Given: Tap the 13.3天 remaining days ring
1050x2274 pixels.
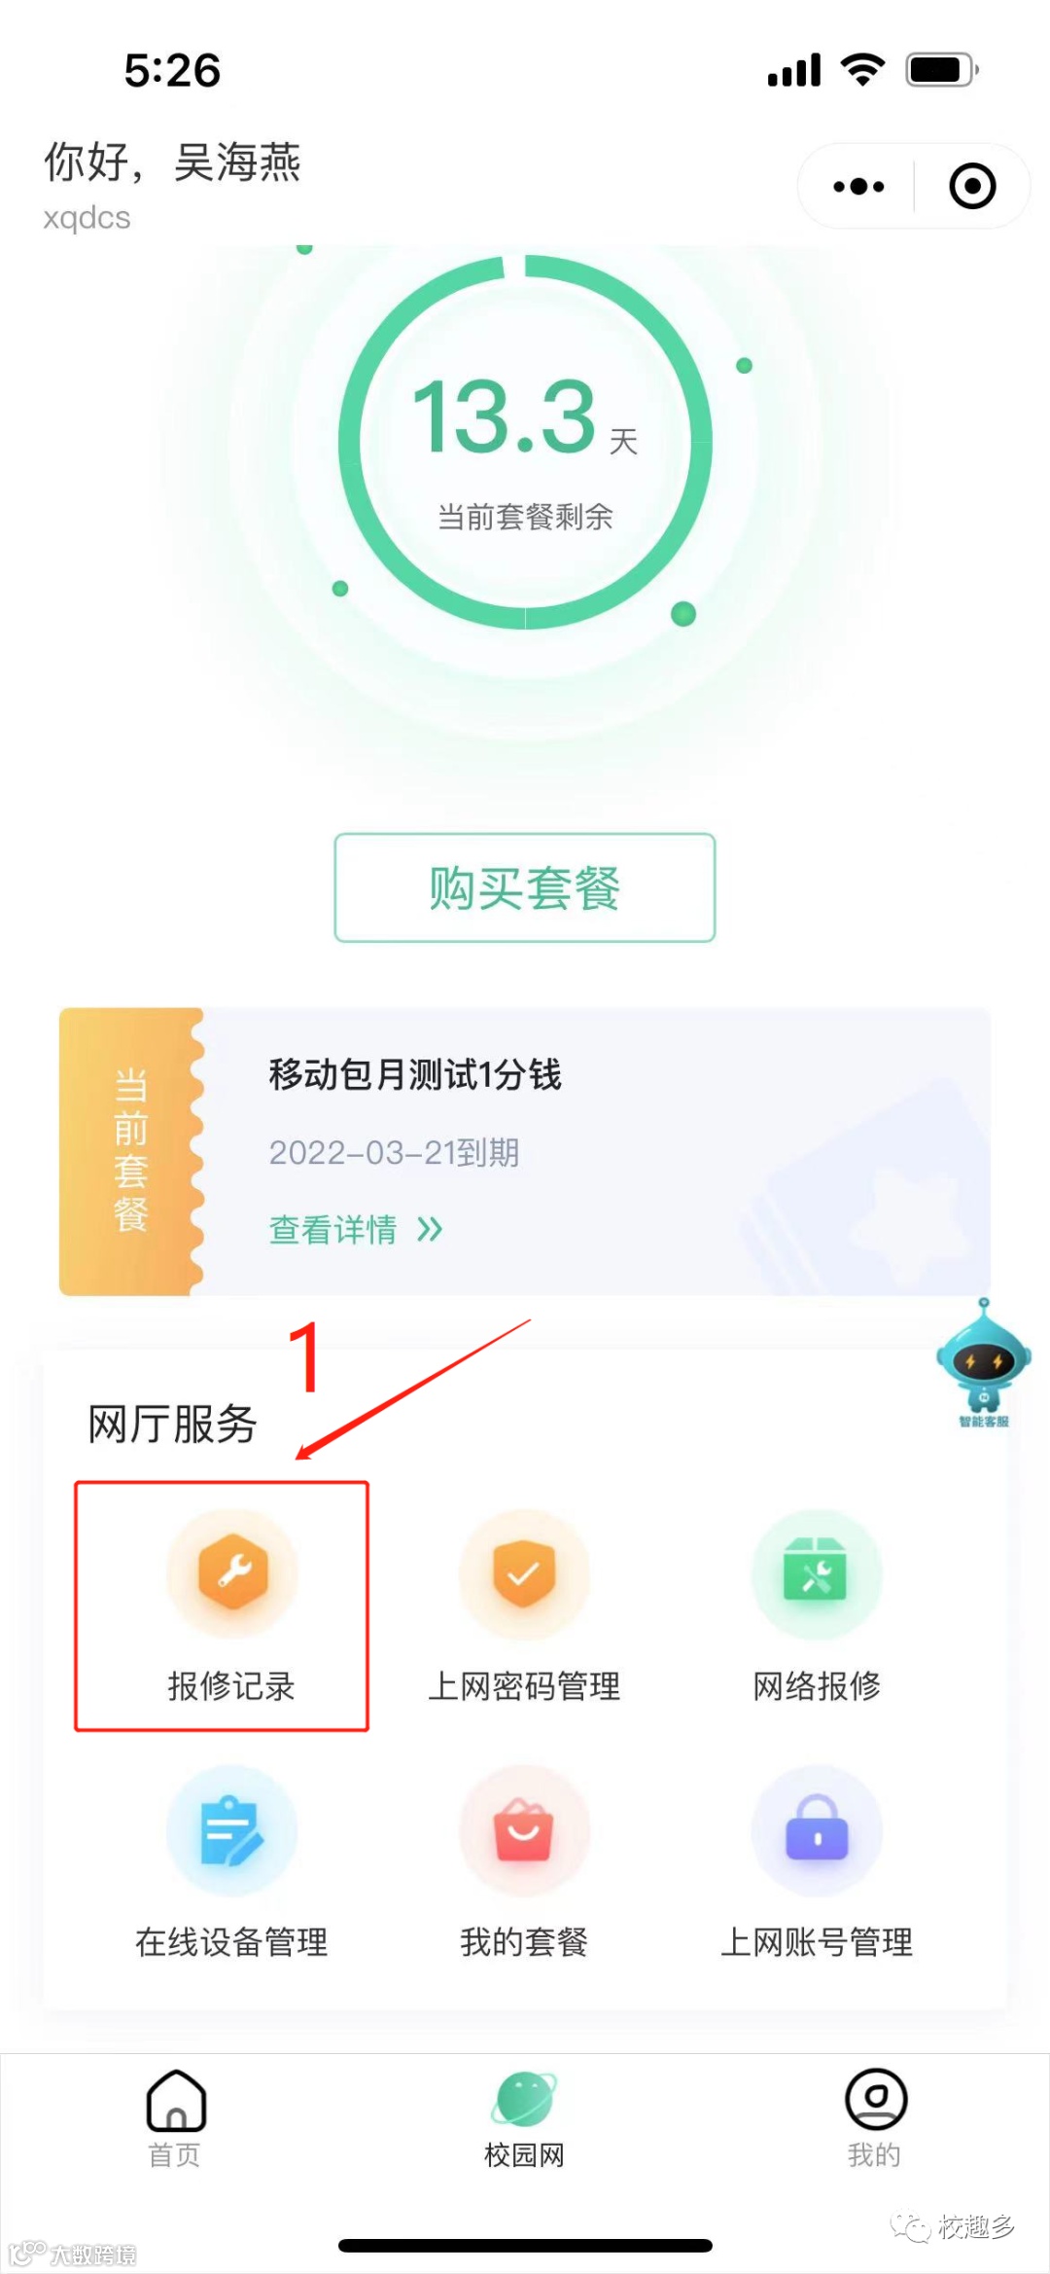Looking at the screenshot, I should pos(525,443).
